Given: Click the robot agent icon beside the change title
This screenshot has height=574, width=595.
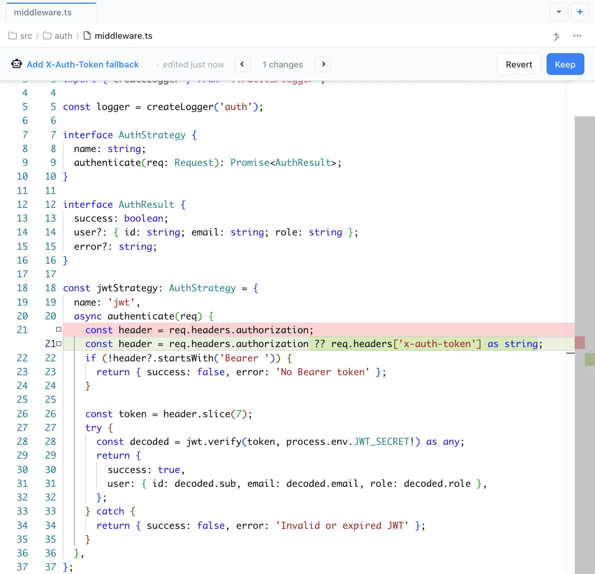Looking at the screenshot, I should (16, 64).
